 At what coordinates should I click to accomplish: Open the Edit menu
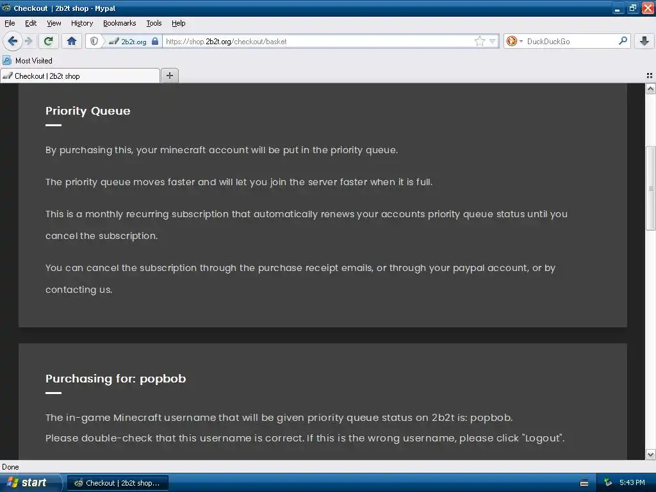[x=31, y=24]
